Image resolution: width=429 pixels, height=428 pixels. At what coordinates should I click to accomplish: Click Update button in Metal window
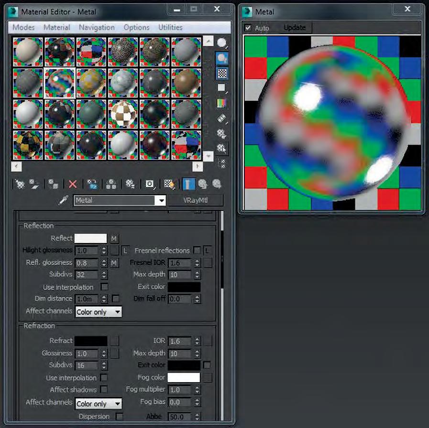tap(295, 28)
